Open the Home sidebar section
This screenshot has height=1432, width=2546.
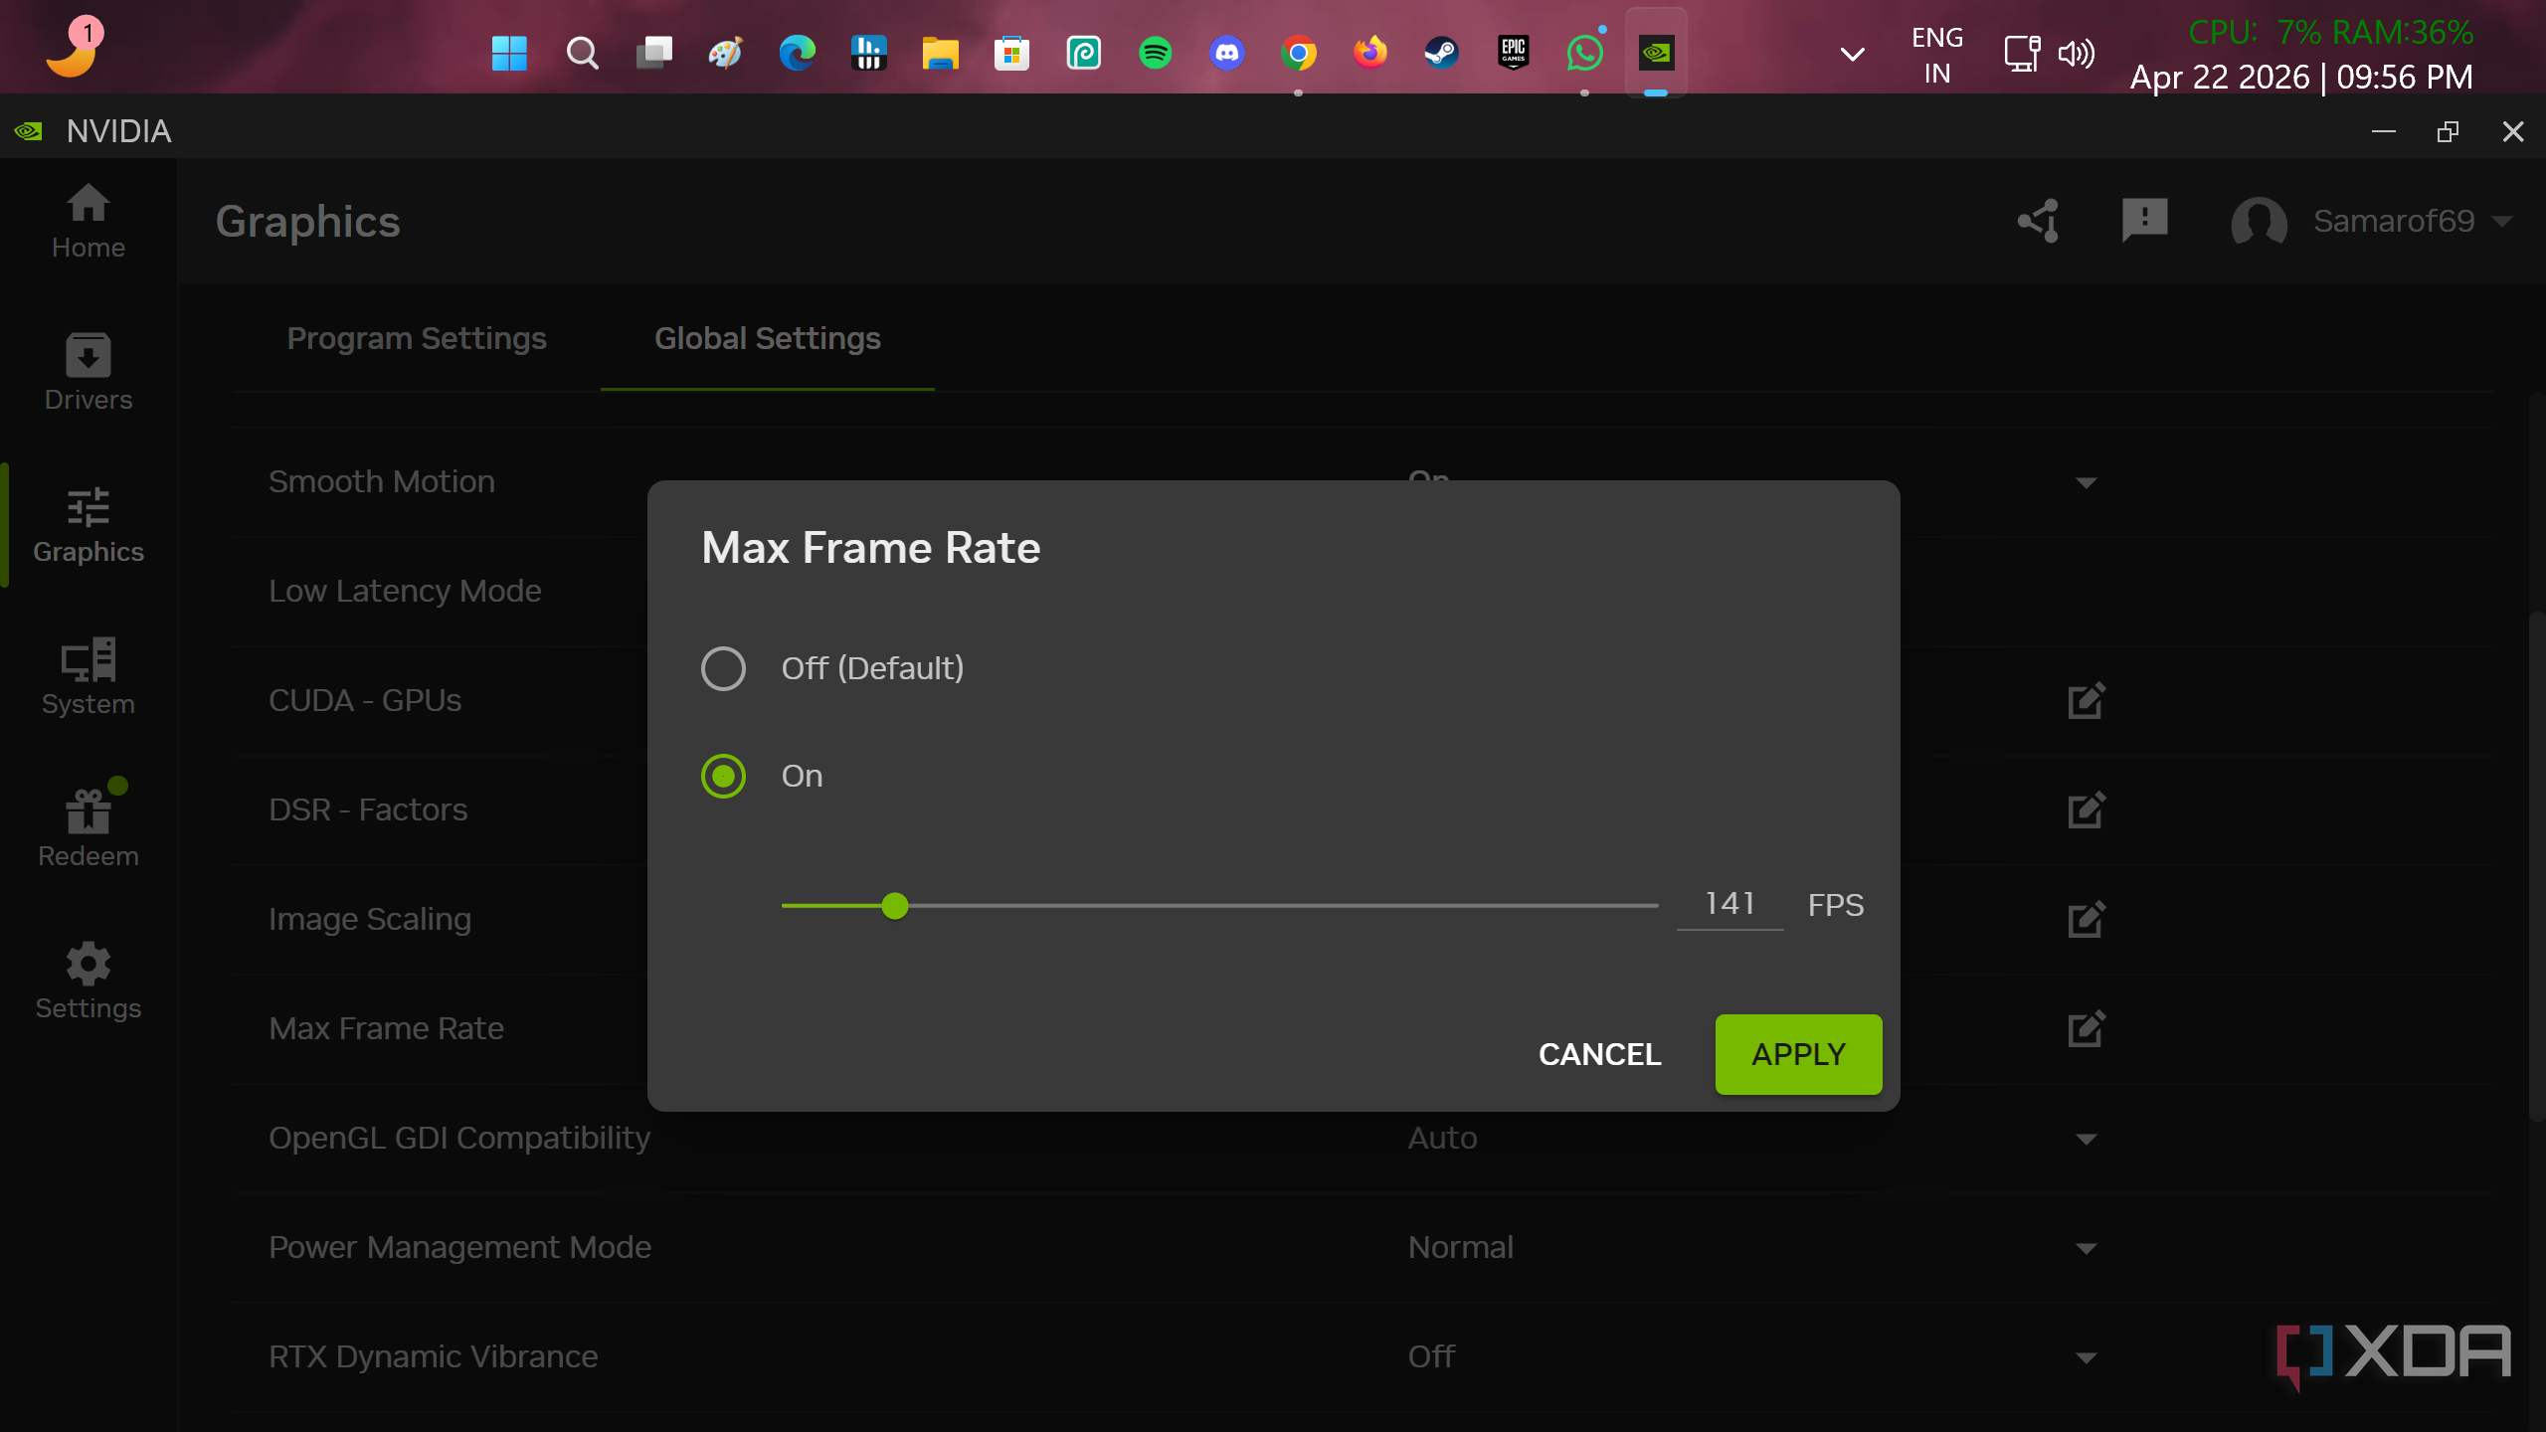[x=89, y=222]
